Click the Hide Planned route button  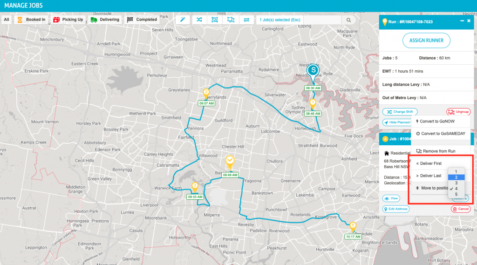(x=397, y=122)
